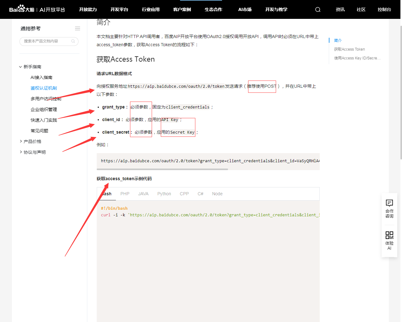The image size is (402, 322).
Task: Open the 行业应用 menu
Action: click(151, 9)
